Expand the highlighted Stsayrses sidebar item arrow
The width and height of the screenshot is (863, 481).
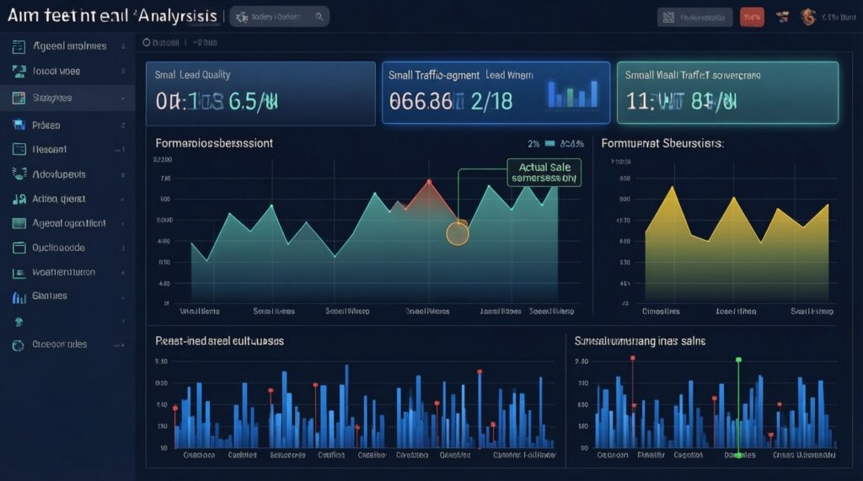pos(124,99)
